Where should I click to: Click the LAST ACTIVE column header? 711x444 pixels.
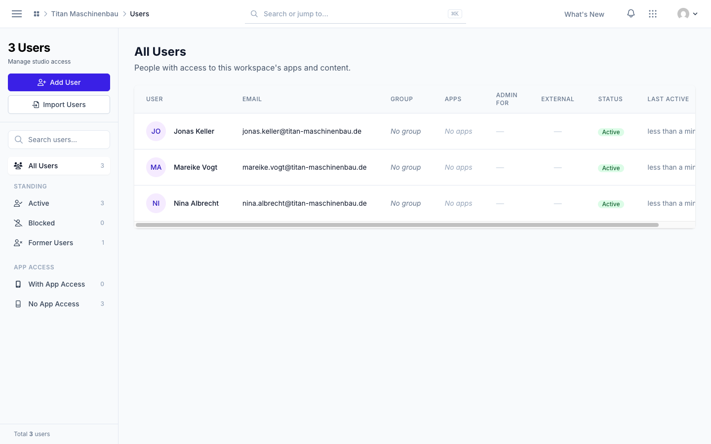[x=668, y=99]
